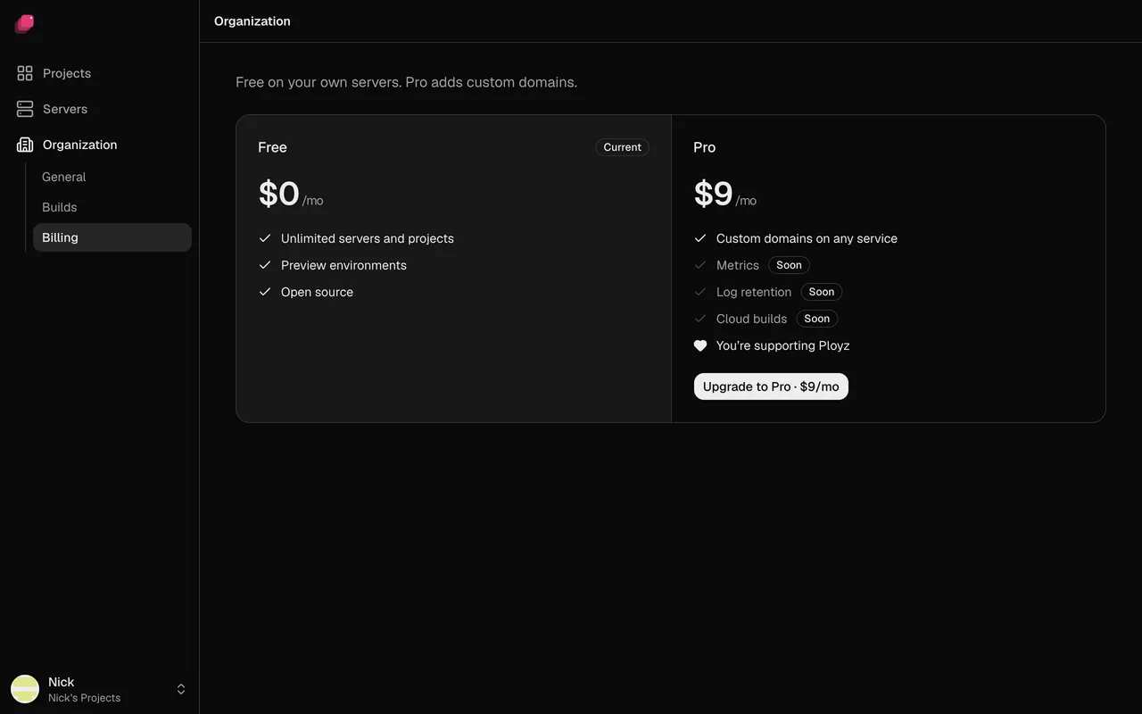Click the heart icon beside supporting Ployz
The height and width of the screenshot is (714, 1142).
coord(700,345)
